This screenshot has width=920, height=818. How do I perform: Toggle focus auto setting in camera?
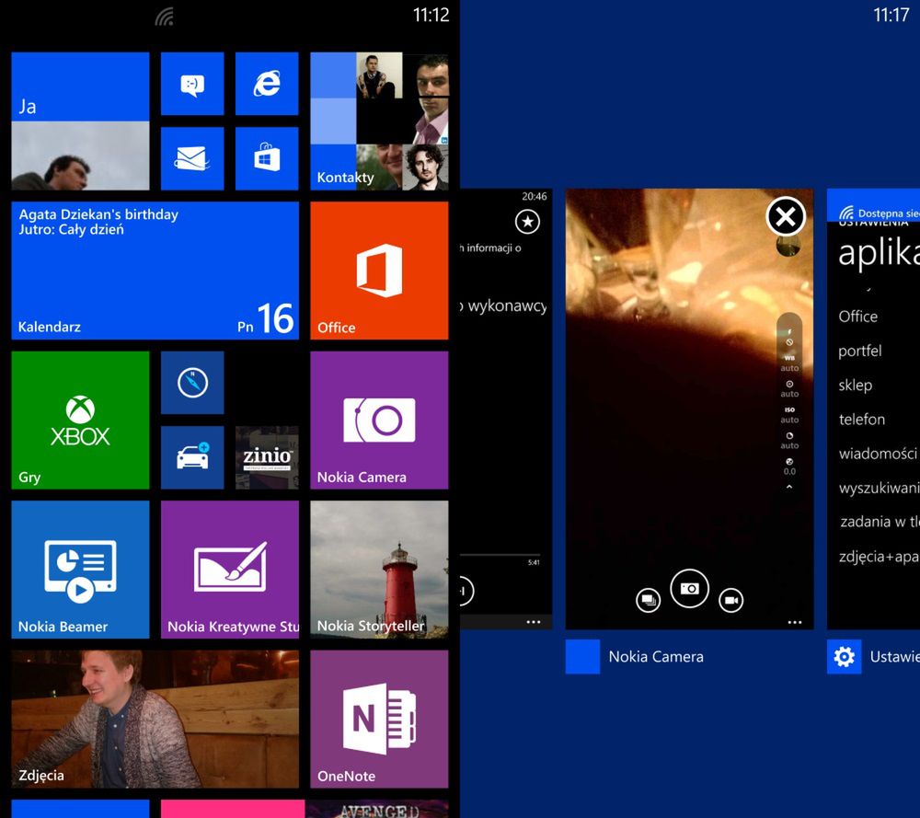coord(788,388)
